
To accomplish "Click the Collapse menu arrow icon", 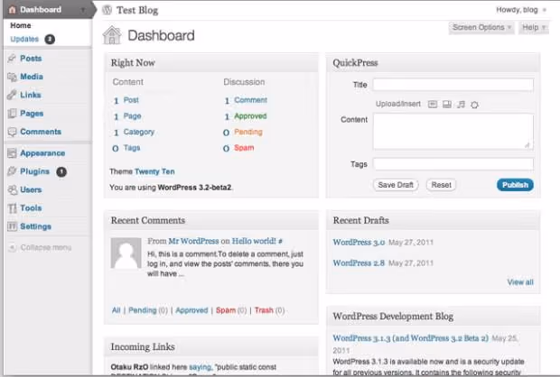I will pos(12,247).
